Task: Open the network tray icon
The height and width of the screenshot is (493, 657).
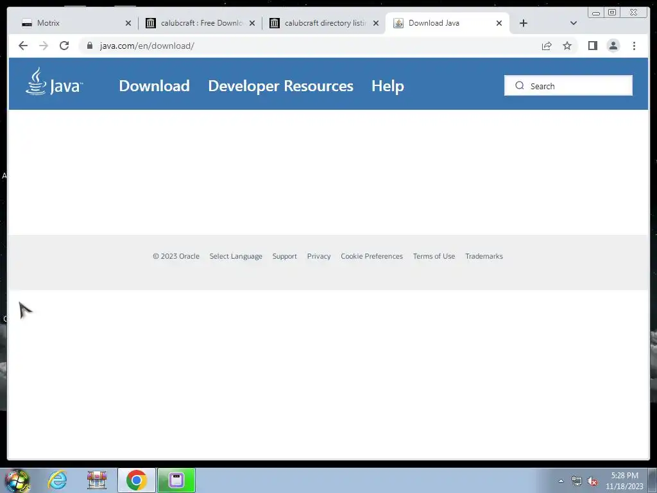Action: coord(577,481)
